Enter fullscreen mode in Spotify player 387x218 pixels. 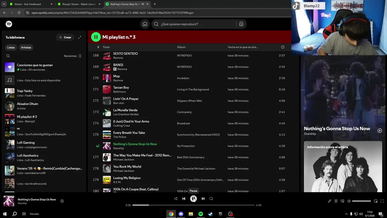pos(382,201)
